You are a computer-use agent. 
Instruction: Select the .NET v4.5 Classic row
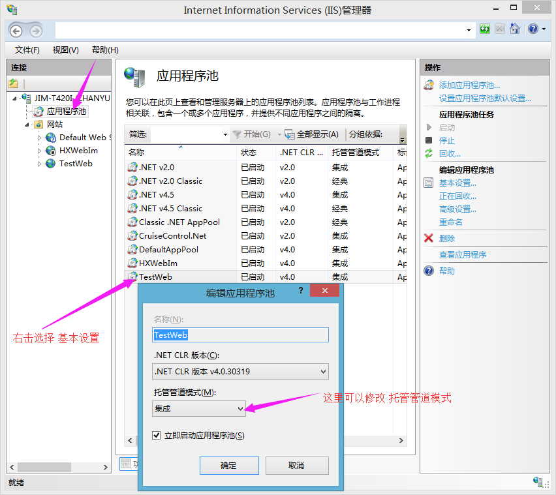265,208
